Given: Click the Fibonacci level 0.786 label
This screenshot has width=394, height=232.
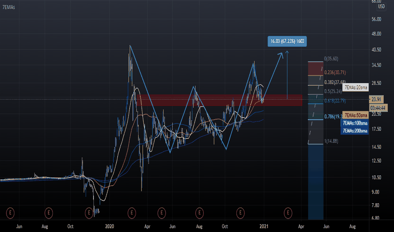Looking at the screenshot, I should [x=333, y=116].
